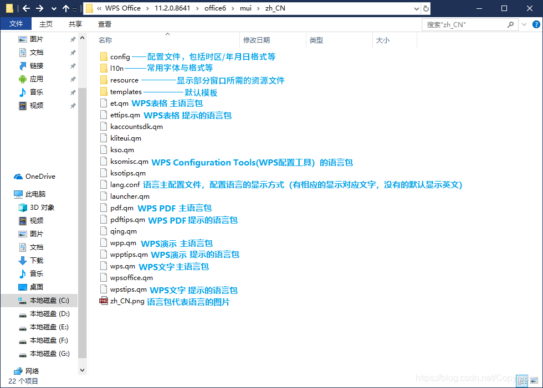Select 本地磁盘 (D:) drive
543x388 pixels.
pyautogui.click(x=49, y=314)
